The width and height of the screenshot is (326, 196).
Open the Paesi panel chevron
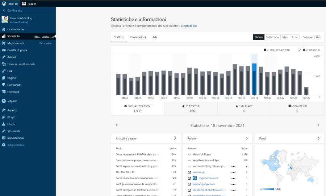[318, 138]
